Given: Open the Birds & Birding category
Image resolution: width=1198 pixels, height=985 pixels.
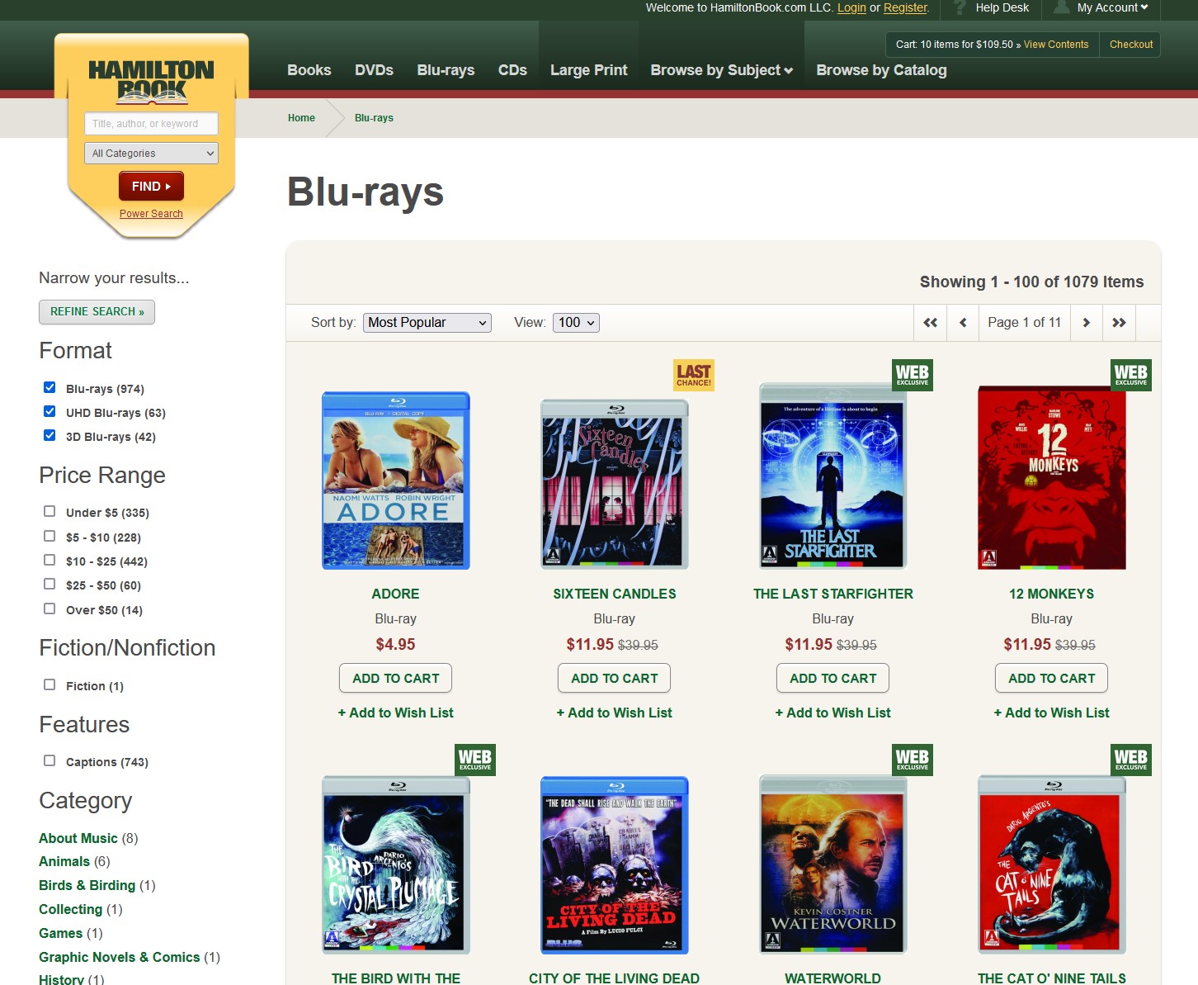Looking at the screenshot, I should tap(87, 885).
